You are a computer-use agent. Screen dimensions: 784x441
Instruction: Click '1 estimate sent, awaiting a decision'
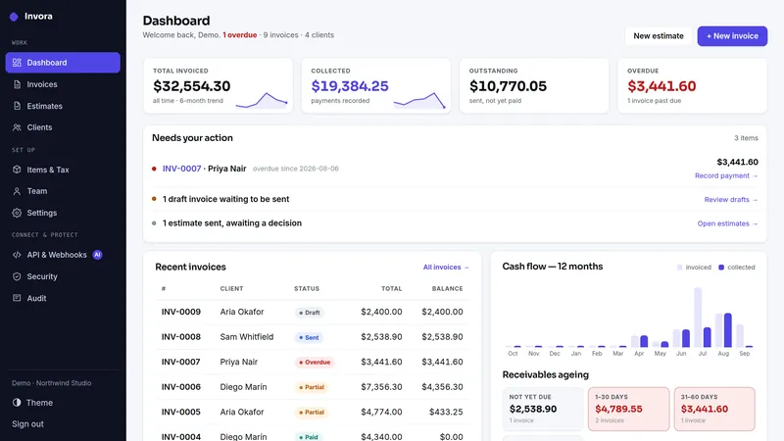[232, 223]
